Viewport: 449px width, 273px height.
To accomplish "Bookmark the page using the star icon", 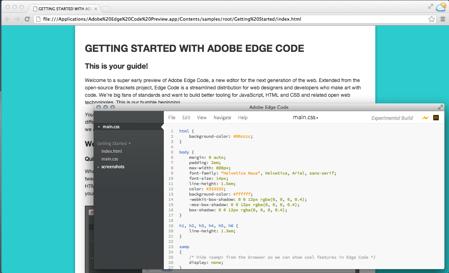I will (431, 19).
